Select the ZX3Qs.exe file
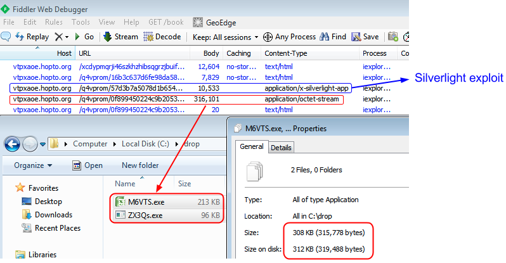This screenshot has width=506, height=263. pyautogui.click(x=167, y=215)
